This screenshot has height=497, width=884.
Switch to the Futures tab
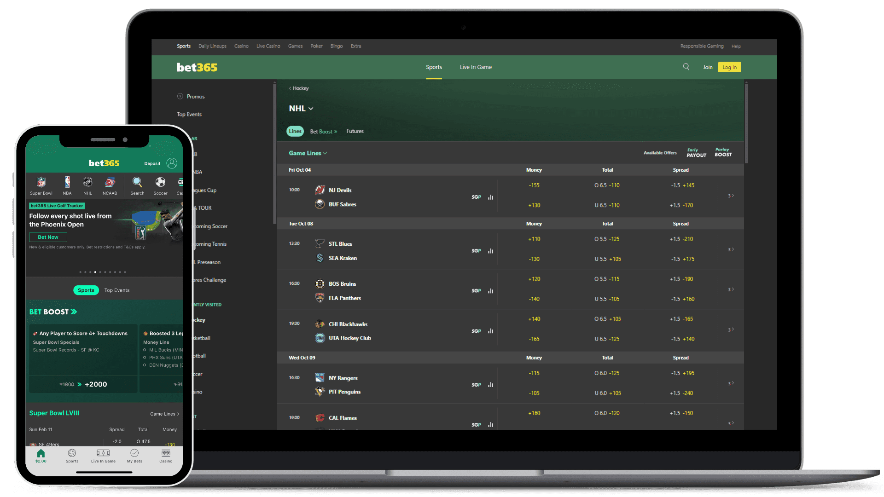tap(355, 131)
